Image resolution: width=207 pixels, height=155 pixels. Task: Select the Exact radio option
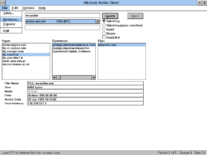(x=108, y=29)
